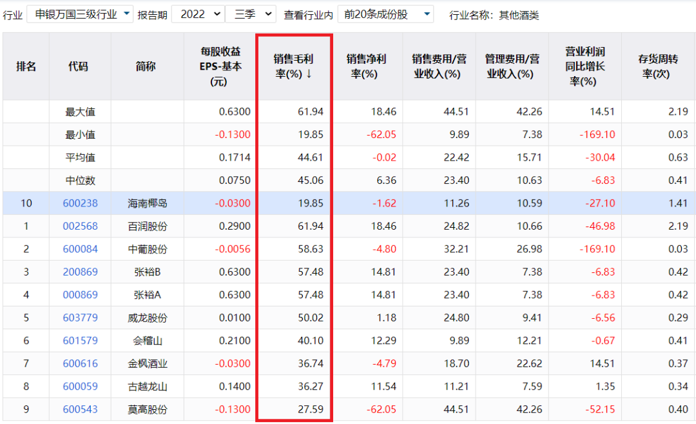This screenshot has height=424, width=696.
Task: Click the 代码 column header
Action: point(80,66)
